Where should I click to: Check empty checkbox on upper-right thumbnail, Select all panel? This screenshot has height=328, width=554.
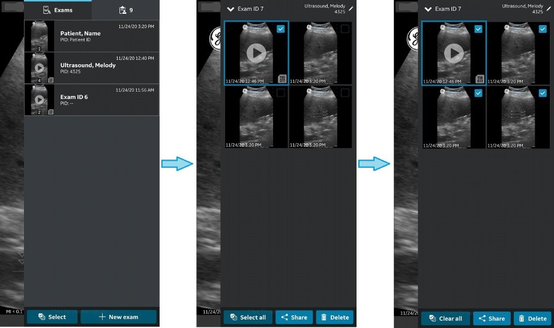click(345, 29)
